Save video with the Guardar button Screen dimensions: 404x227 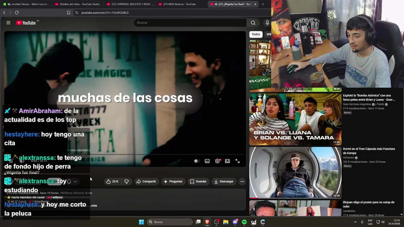[x=198, y=182]
